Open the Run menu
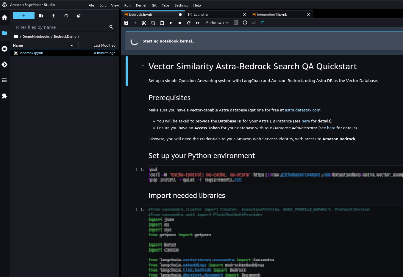 127,5
